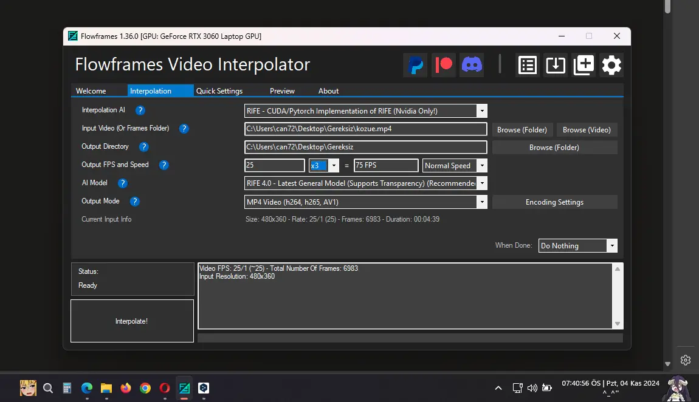
Task: Click the Flowframes taskbar icon
Action: (184, 388)
